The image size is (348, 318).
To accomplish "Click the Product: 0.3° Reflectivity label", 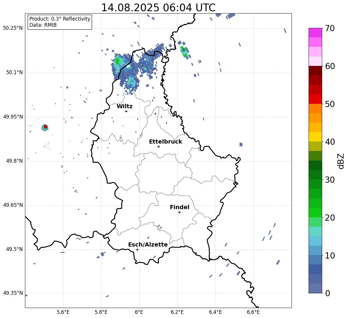I will (60, 19).
